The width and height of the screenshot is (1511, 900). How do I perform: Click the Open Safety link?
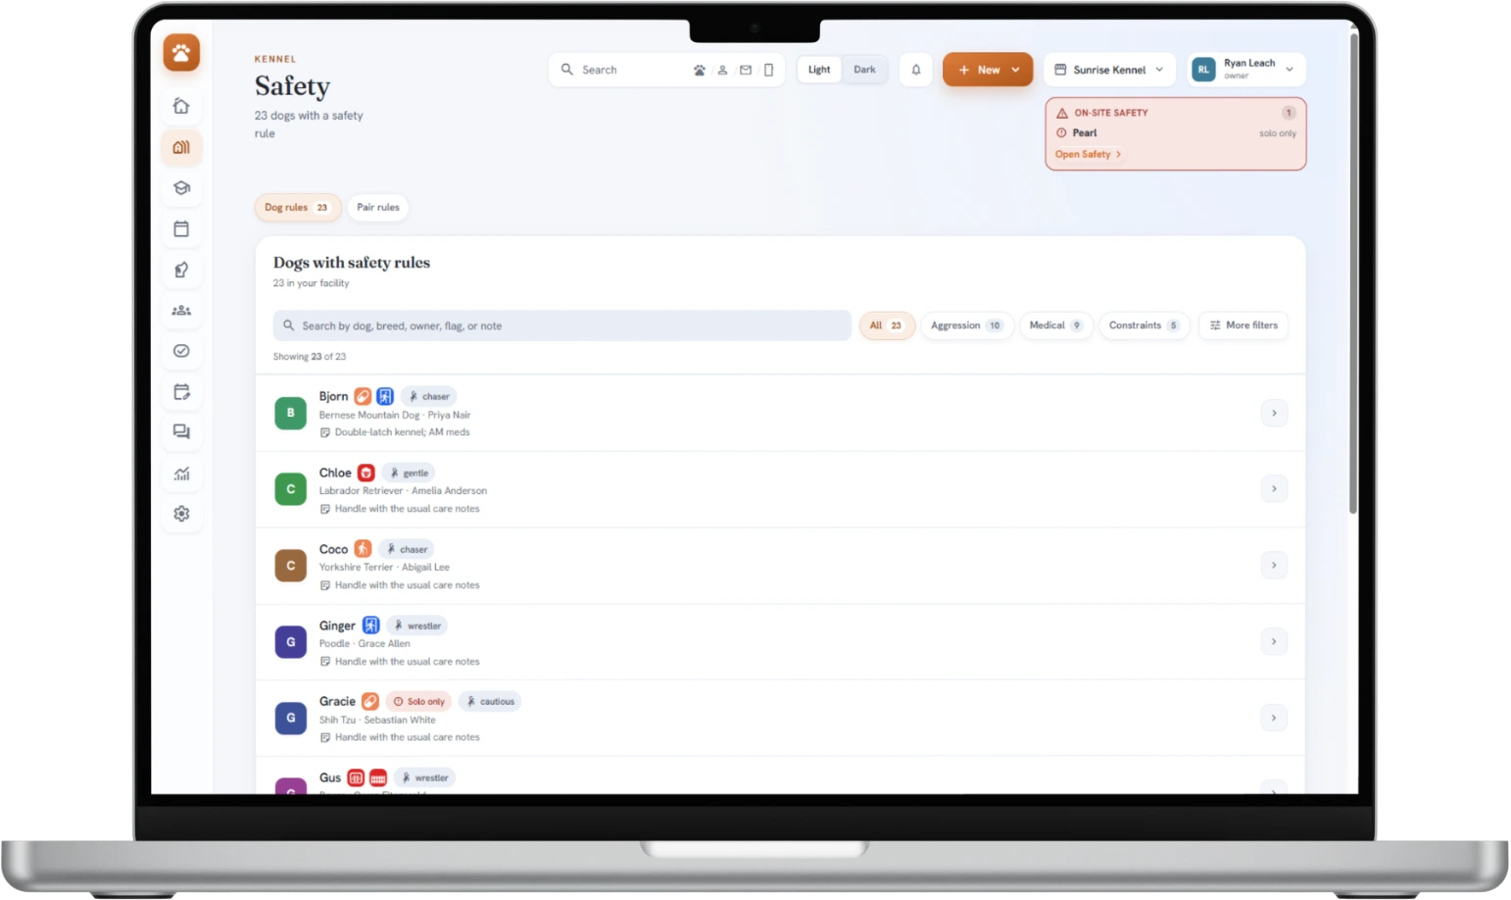pos(1088,155)
